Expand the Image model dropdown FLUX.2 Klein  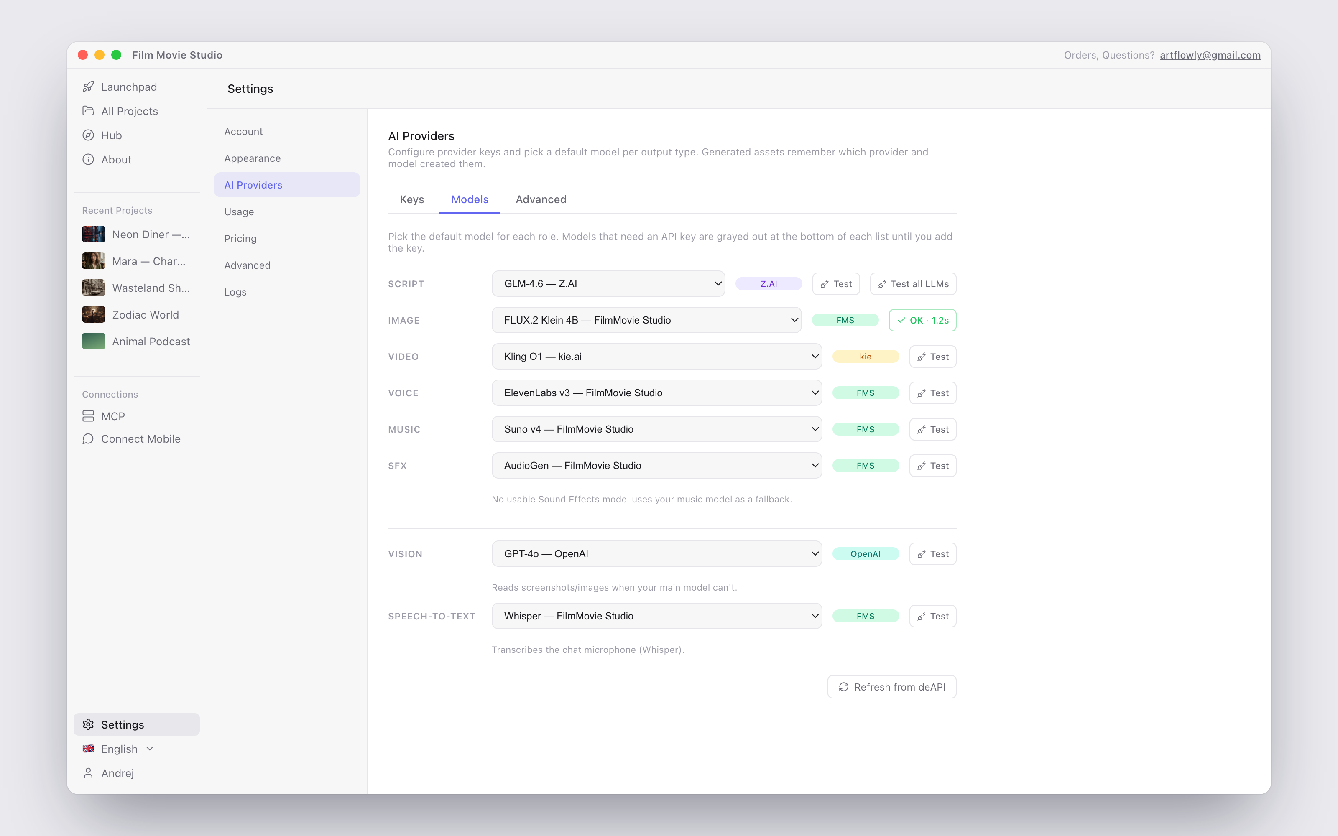click(x=646, y=320)
